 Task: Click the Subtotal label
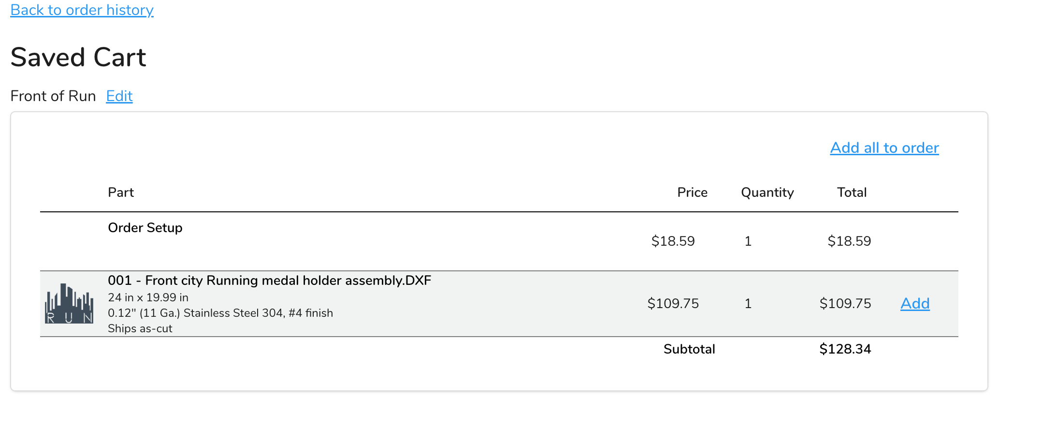(689, 349)
